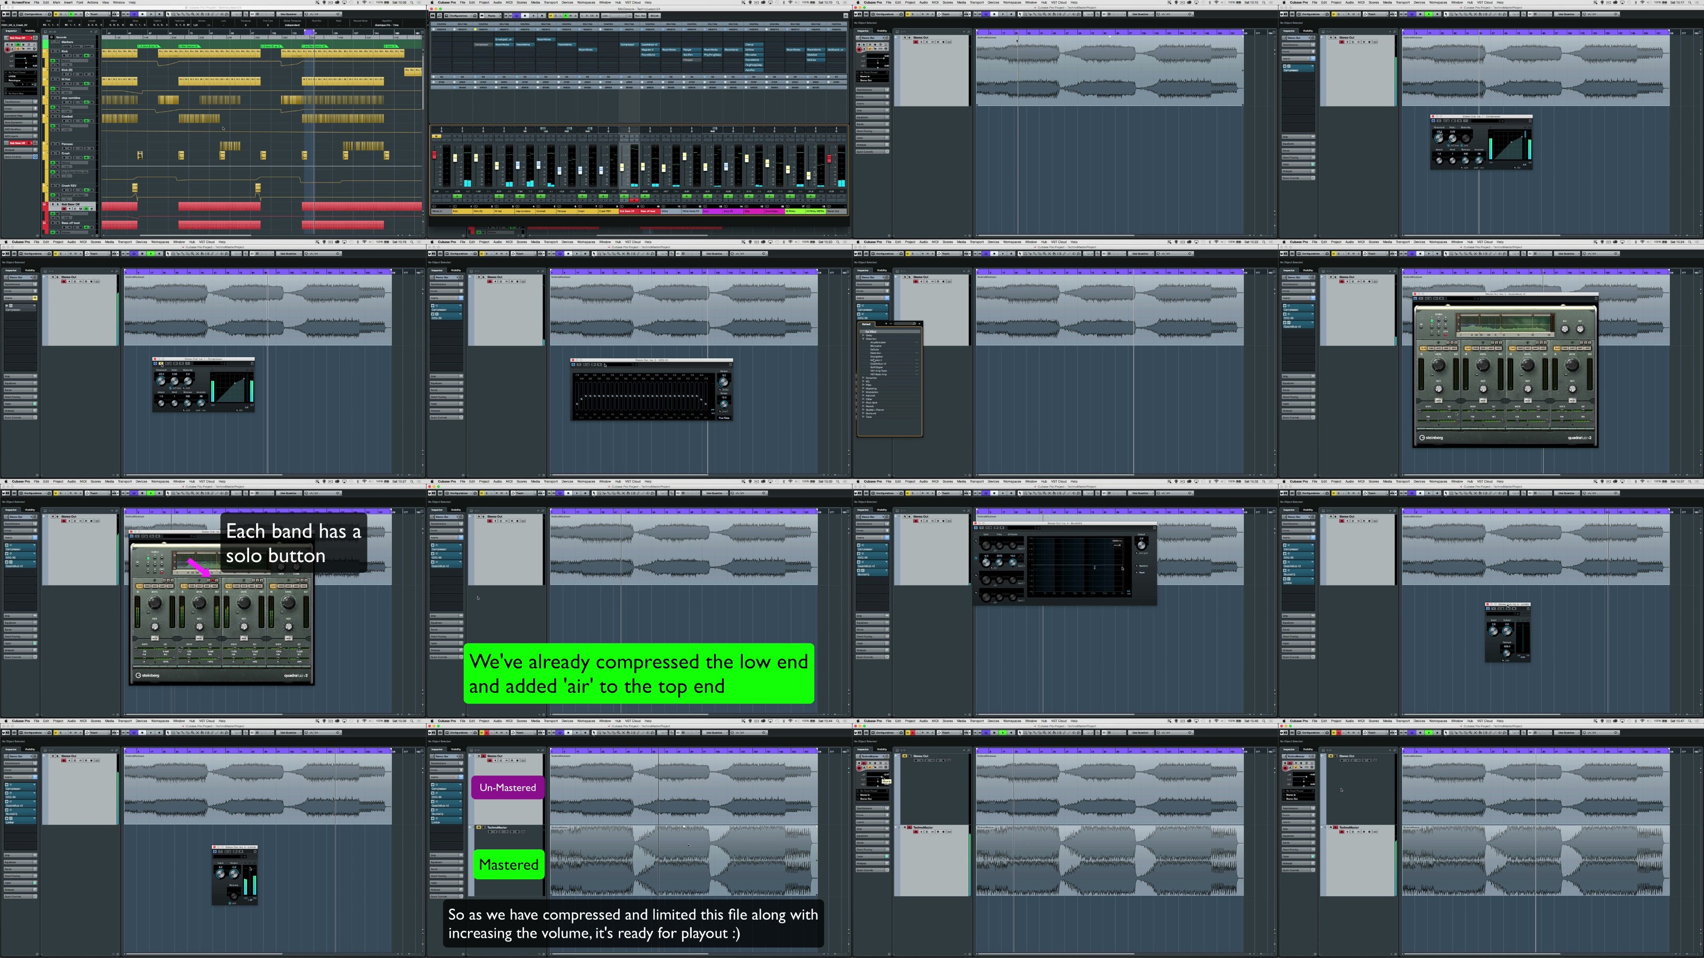This screenshot has width=1704, height=958.
Task: Click Cowbell track name in ScreenFlow frame
Action: pyautogui.click(x=68, y=117)
